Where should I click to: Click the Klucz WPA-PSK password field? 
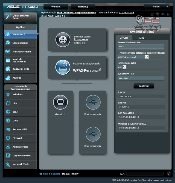pyautogui.click(x=141, y=78)
